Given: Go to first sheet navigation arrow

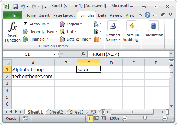Looking at the screenshot, I should point(6,112).
